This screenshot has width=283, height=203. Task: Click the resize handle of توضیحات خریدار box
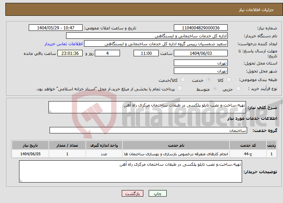[21, 180]
